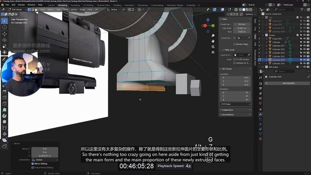This screenshot has width=311, height=175.
Task: Select the Cursor tool
Action: (4, 27)
